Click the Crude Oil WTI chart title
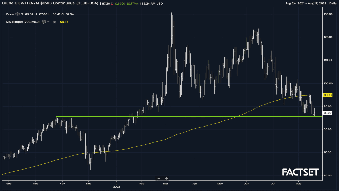Viewport: 339px width, 191px height. [50, 3]
